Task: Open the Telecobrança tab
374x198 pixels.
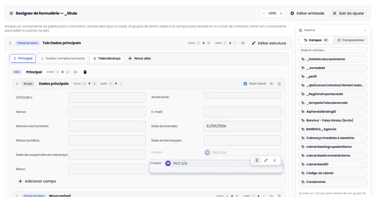Action: (x=107, y=58)
